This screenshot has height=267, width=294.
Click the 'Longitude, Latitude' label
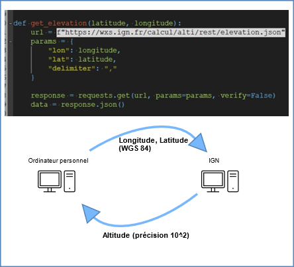[154, 140]
